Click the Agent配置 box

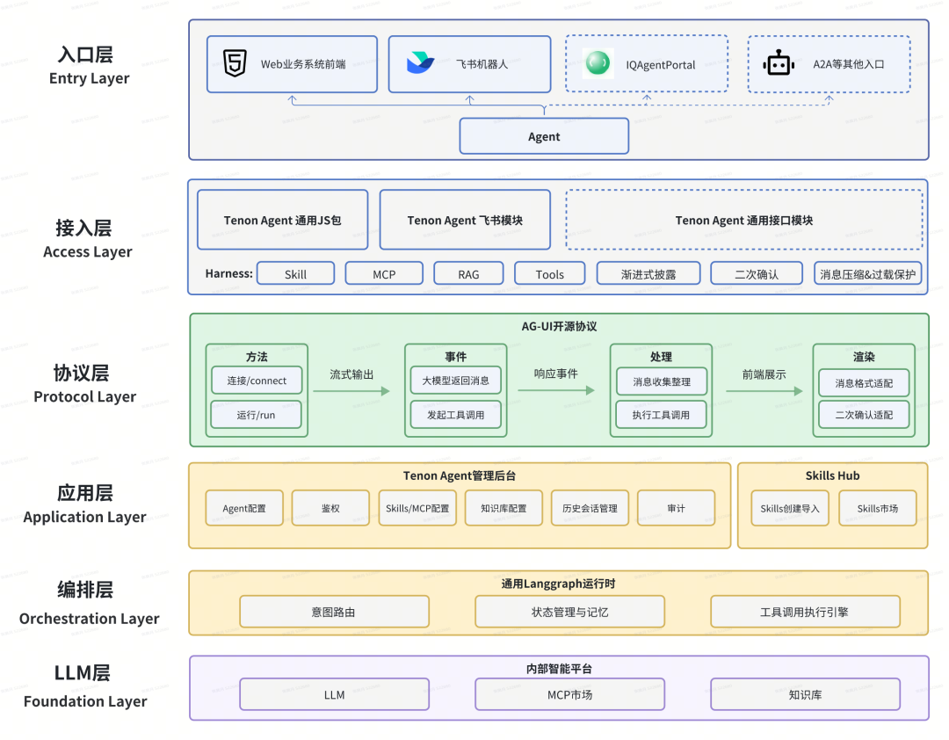click(244, 508)
